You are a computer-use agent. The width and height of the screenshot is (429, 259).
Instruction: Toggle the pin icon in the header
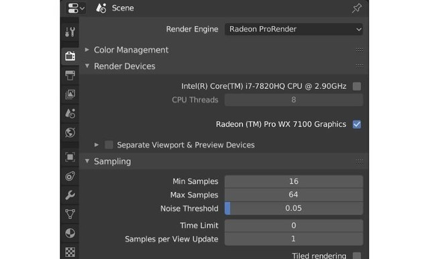pyautogui.click(x=357, y=8)
